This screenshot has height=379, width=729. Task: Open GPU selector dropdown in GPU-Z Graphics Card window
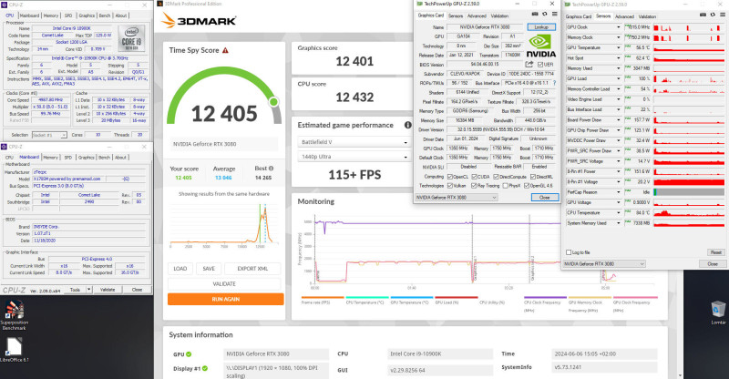pyautogui.click(x=456, y=197)
